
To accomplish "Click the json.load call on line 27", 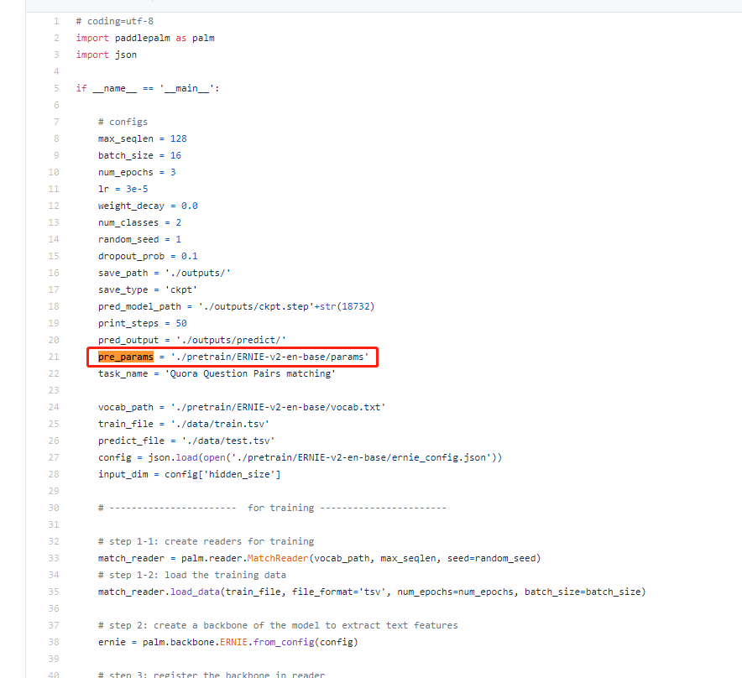I will coord(173,457).
